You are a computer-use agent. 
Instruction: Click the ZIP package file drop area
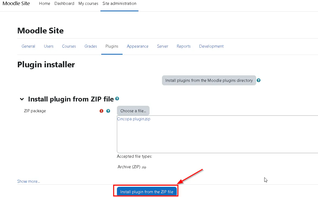(217, 134)
